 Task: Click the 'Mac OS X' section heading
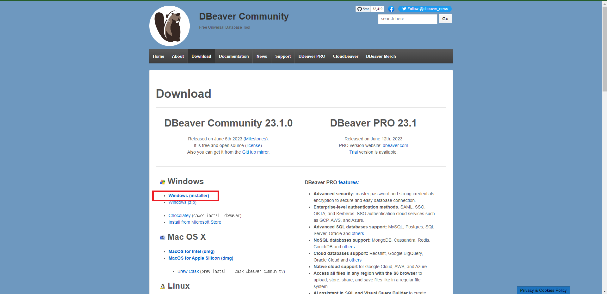click(x=187, y=237)
